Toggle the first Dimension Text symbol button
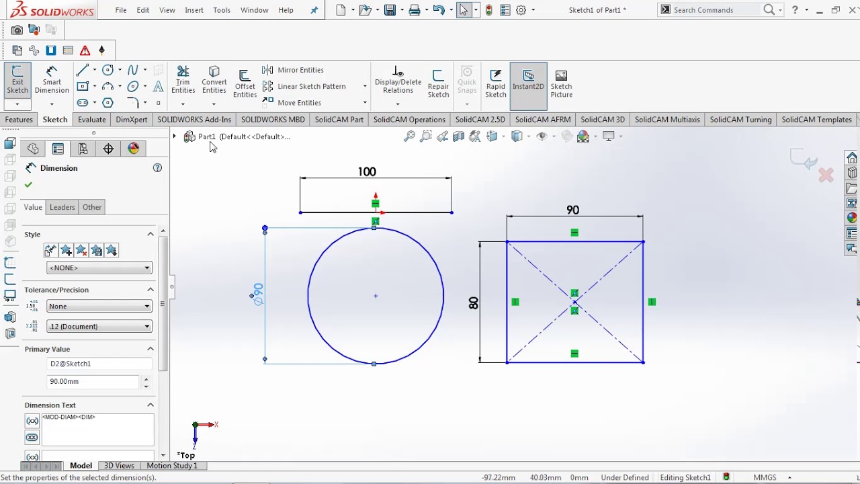Image resolution: width=860 pixels, height=484 pixels. (x=32, y=421)
